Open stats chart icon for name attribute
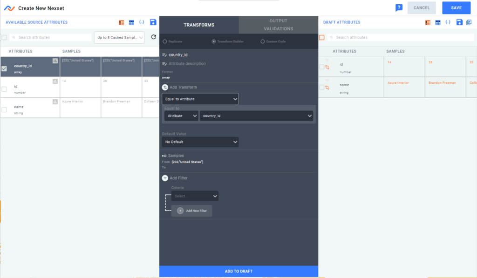The height and width of the screenshot is (278, 477). point(55,102)
